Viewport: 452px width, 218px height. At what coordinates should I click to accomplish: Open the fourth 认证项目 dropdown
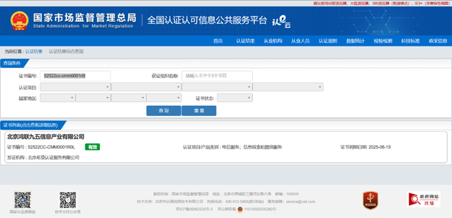tap(288, 87)
